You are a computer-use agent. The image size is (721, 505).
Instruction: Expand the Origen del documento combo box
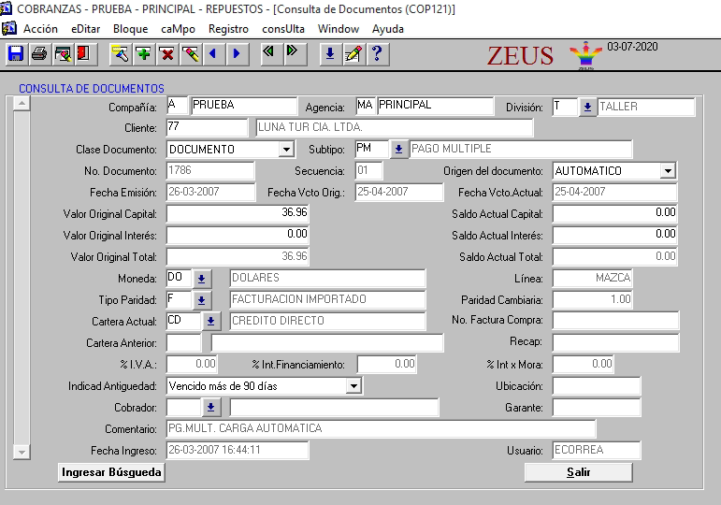coord(667,171)
